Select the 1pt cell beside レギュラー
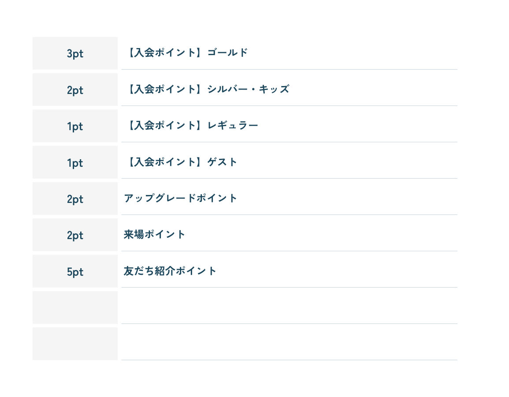 click(75, 126)
